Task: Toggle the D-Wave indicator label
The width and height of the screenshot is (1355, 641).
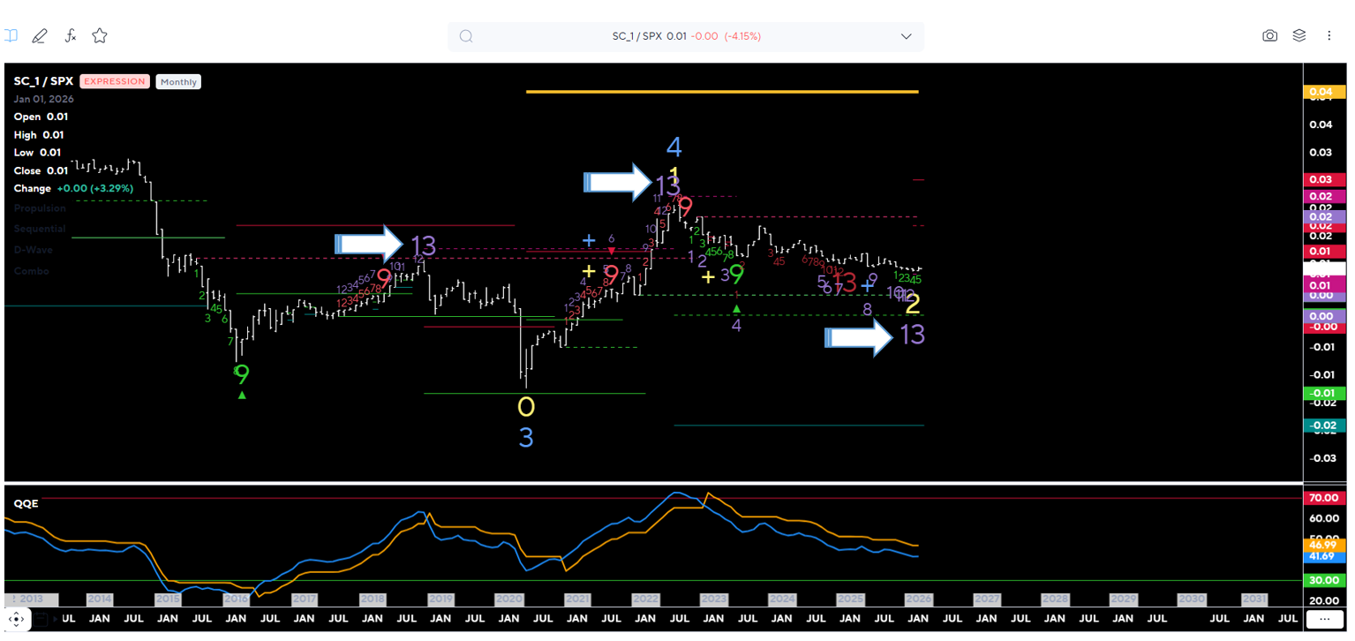Action: [34, 250]
